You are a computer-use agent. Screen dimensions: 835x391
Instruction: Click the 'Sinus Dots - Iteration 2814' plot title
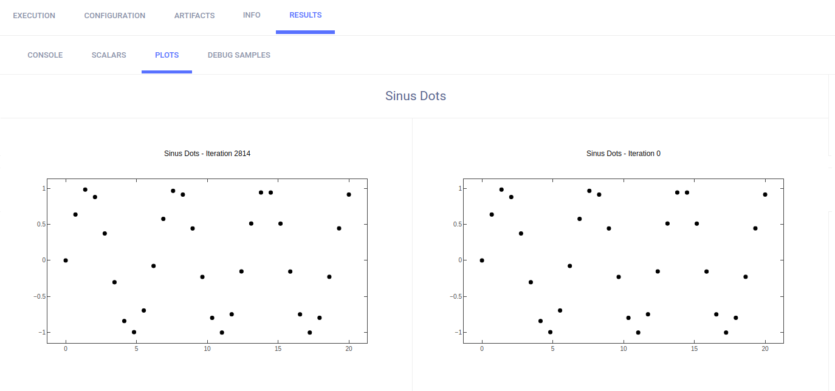207,154
